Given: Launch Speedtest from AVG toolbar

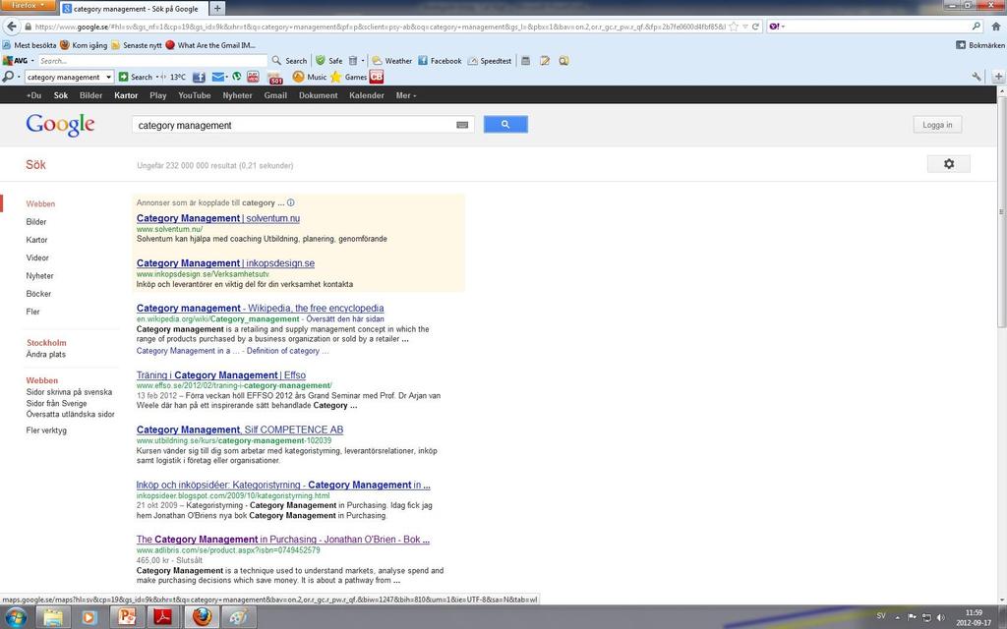Looking at the screenshot, I should [x=490, y=60].
